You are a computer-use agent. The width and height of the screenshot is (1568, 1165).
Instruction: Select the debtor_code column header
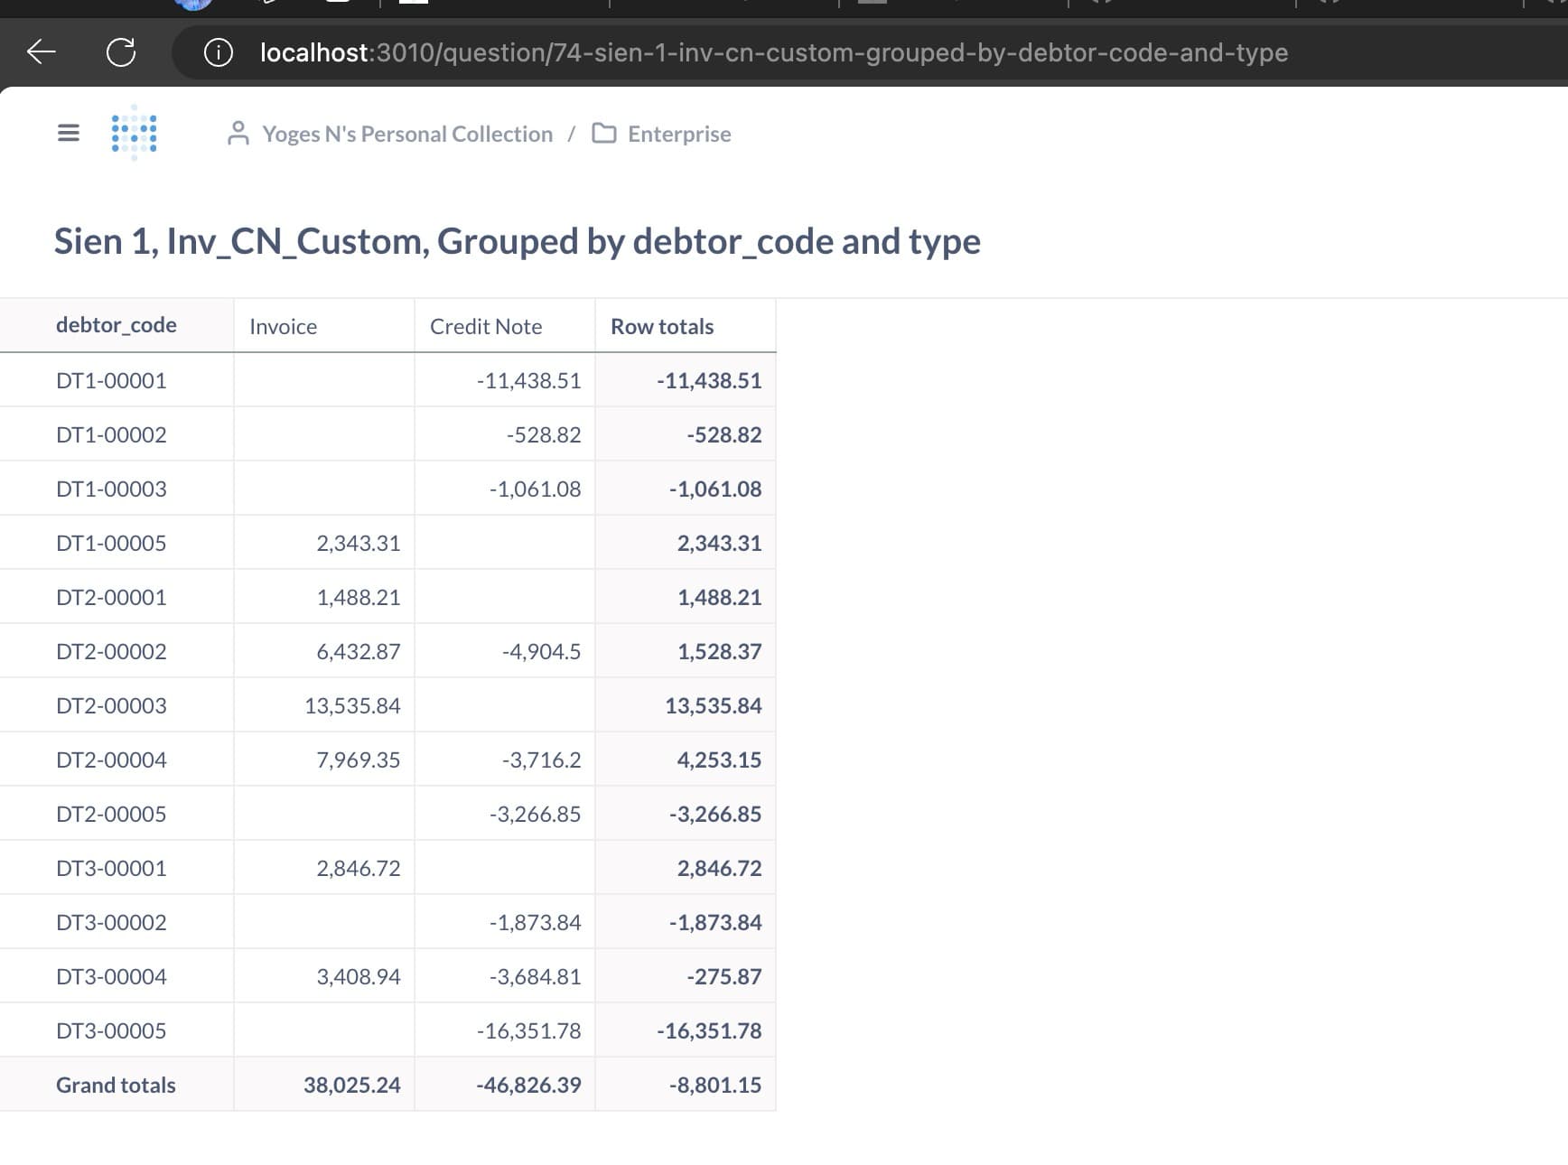click(117, 325)
